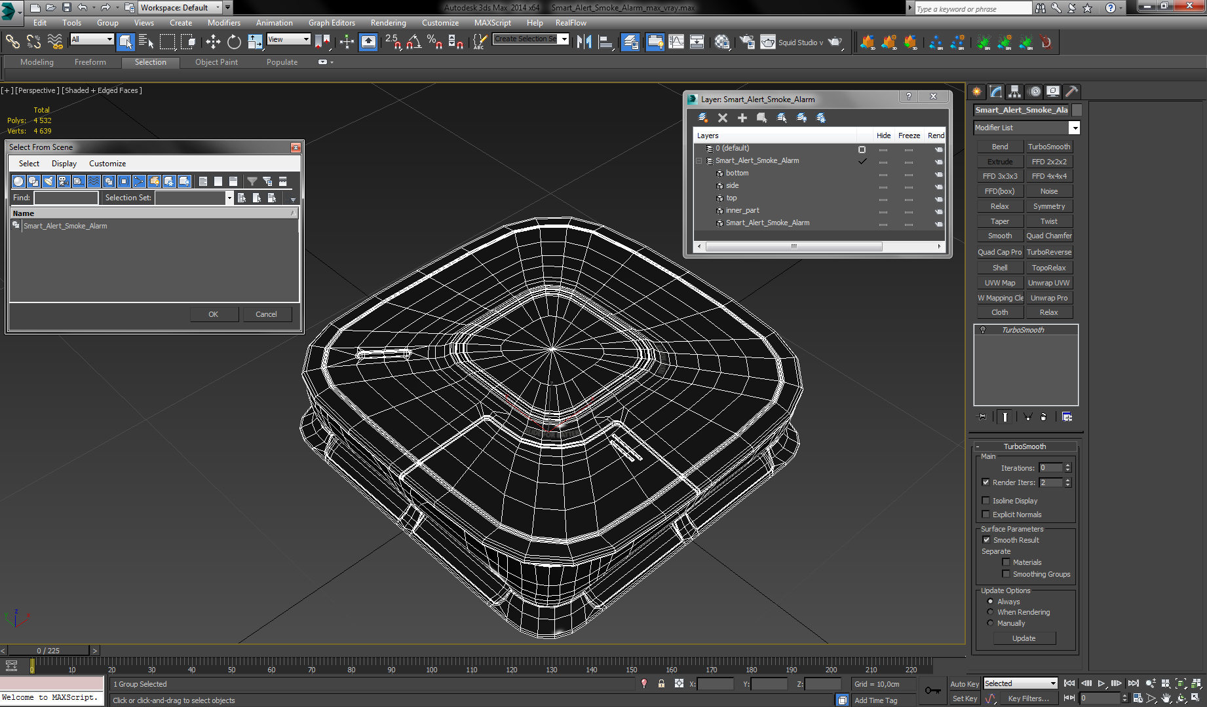
Task: Switch to the Object Paint ribbon tab
Action: tap(216, 62)
